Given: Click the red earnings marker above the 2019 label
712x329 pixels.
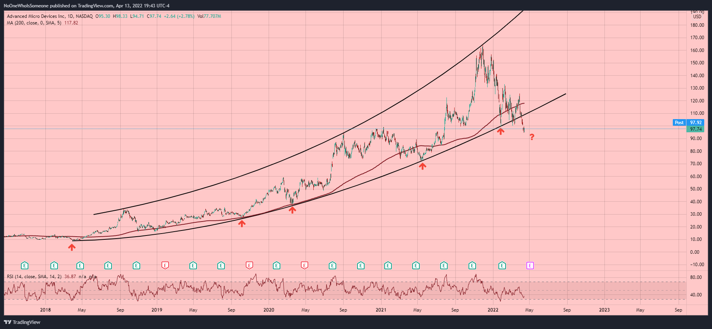Looking at the screenshot, I should pos(165,266).
